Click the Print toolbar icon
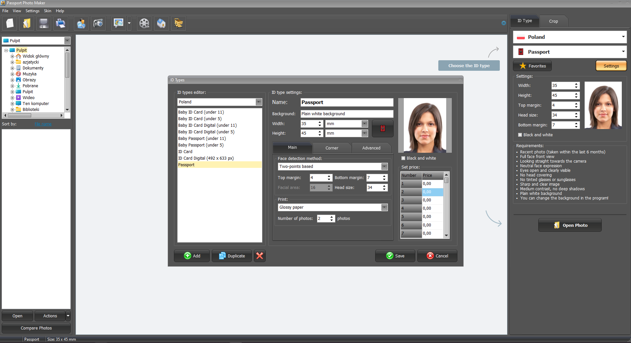 coord(61,23)
